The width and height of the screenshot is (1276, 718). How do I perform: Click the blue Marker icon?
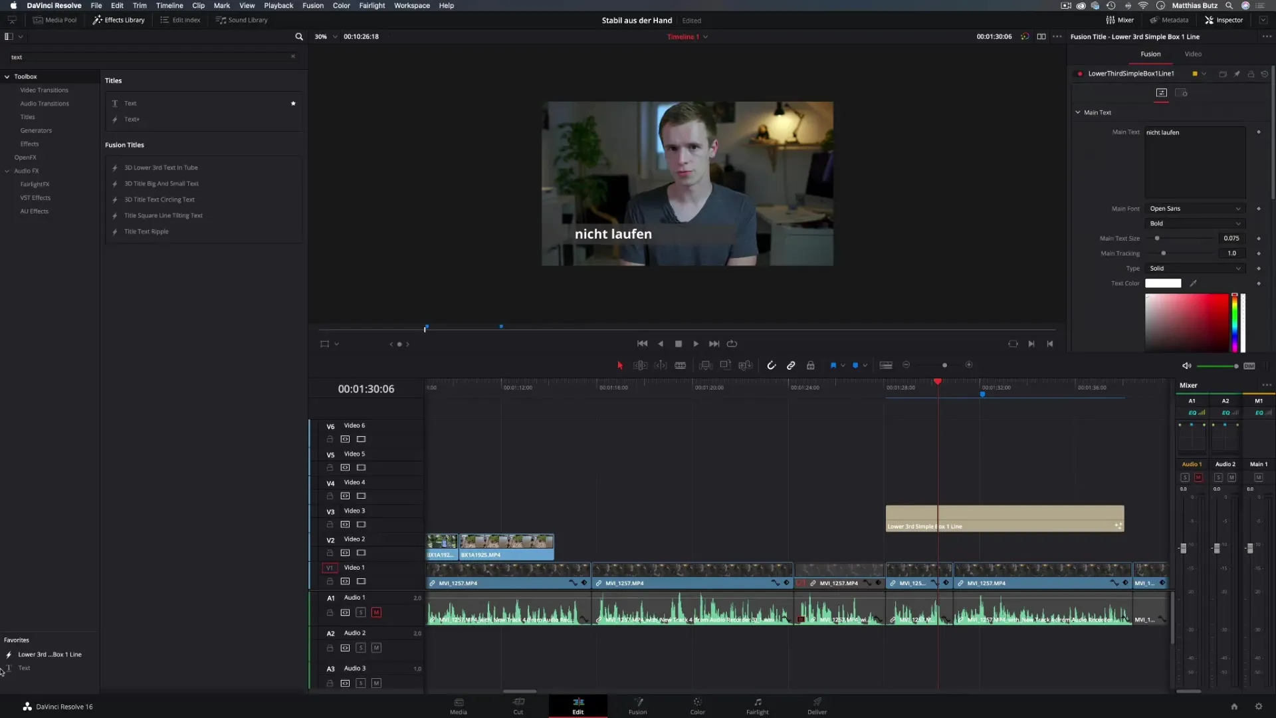[855, 365]
